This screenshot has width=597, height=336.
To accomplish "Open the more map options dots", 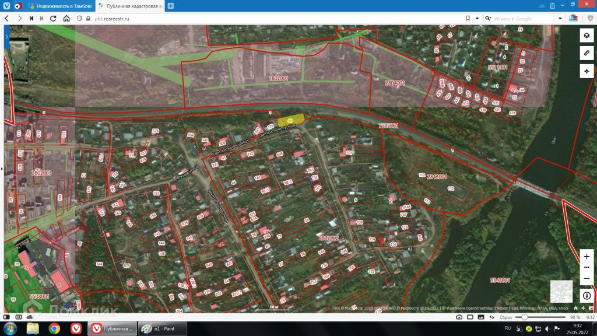I will pos(587,267).
